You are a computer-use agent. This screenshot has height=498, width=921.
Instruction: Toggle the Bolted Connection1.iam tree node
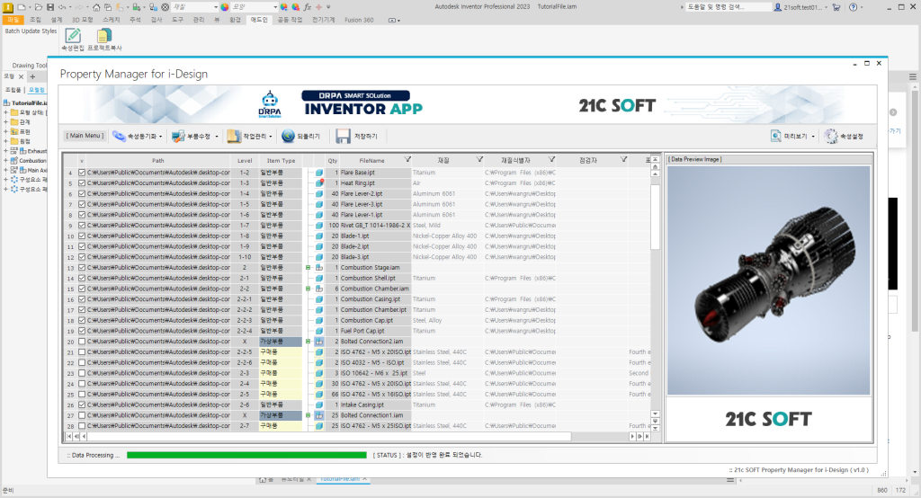(x=308, y=416)
